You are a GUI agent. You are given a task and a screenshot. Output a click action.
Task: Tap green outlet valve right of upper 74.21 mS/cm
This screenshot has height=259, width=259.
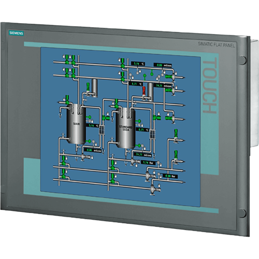(170, 90)
